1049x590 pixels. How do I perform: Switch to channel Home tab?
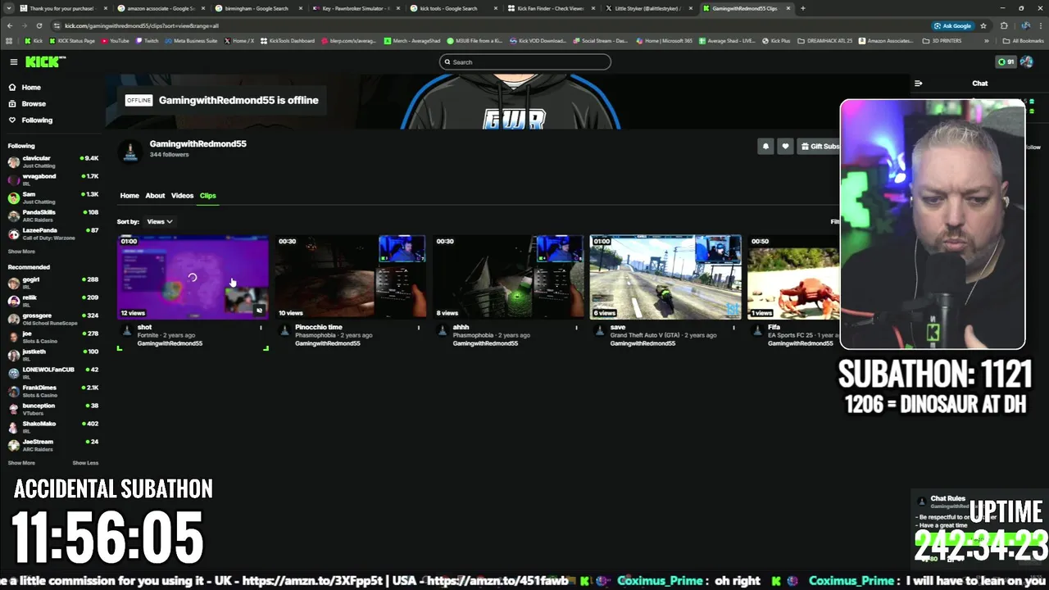(129, 196)
